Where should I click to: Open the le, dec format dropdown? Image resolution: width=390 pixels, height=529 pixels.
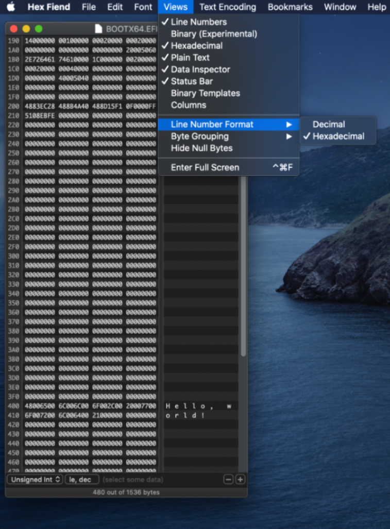coord(81,480)
